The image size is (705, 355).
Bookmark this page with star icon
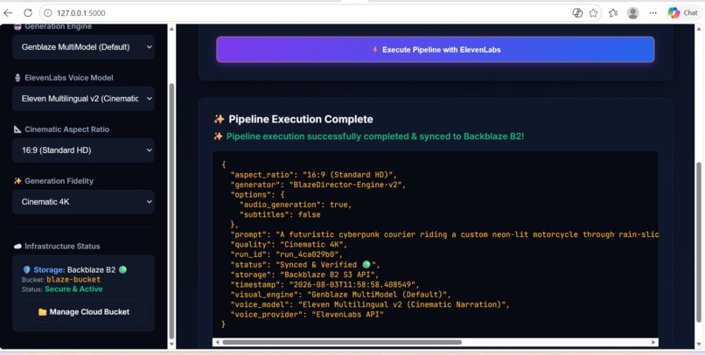[x=593, y=13]
